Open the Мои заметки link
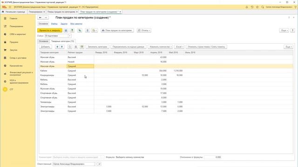The image size is (298, 167). [76, 24]
